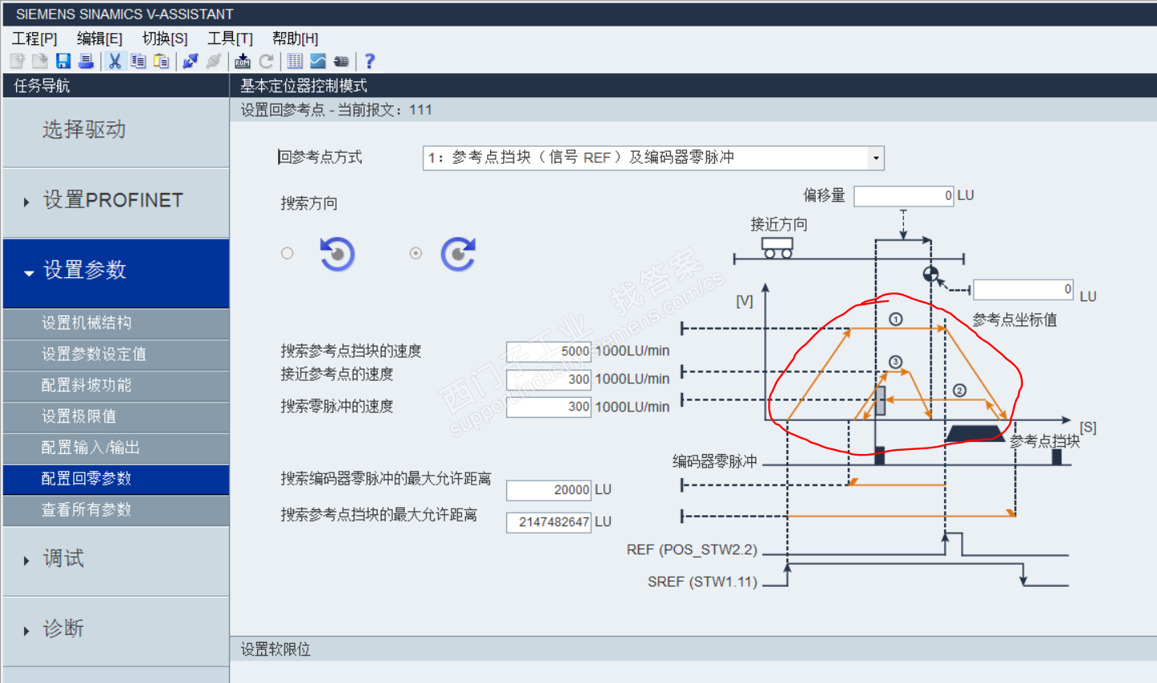This screenshot has width=1157, height=683.
Task: Select the clockwise search direction radio button
Action: pos(415,253)
